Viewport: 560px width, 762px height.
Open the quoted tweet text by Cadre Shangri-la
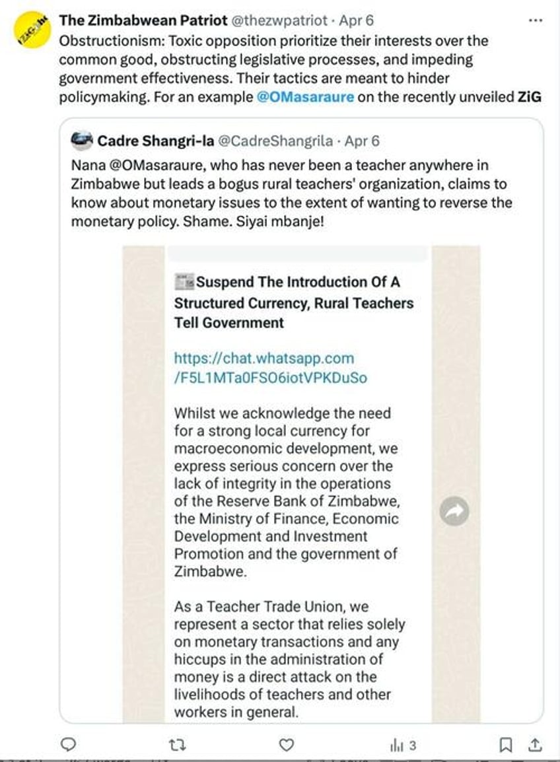point(292,193)
